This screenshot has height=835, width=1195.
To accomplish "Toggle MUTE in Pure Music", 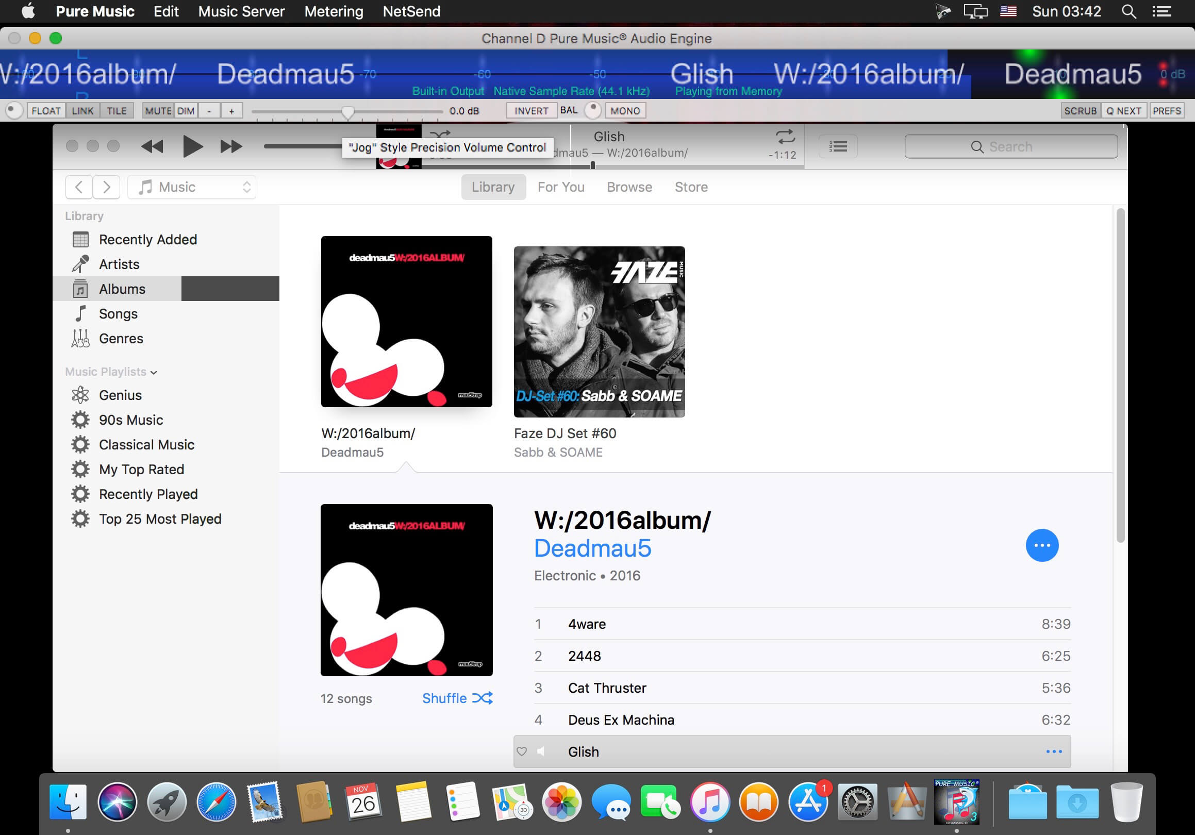I will (158, 111).
